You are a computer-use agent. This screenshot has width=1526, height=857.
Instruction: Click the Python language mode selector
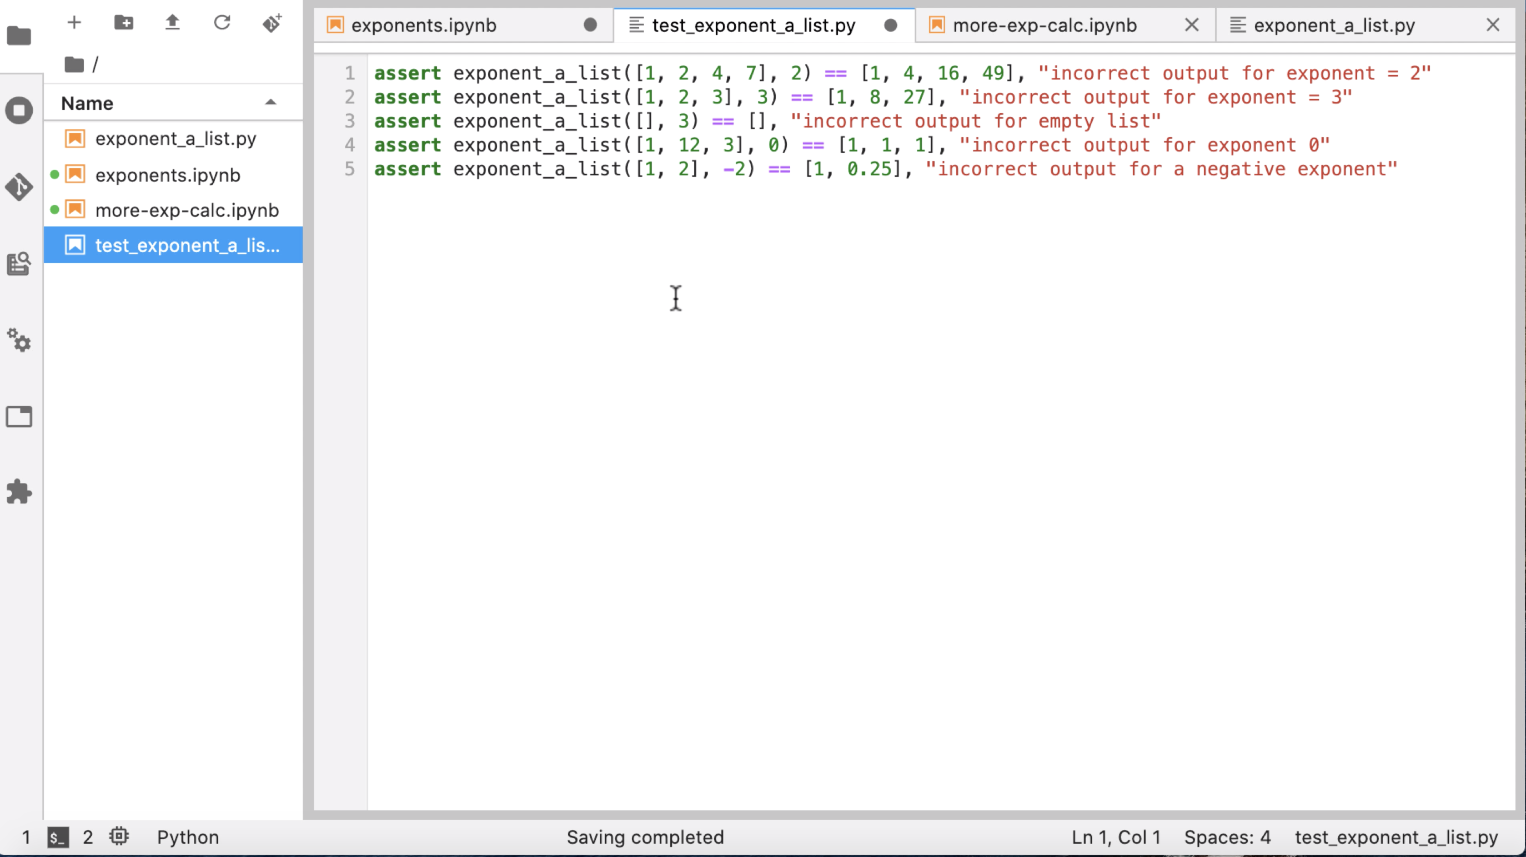[x=188, y=837]
